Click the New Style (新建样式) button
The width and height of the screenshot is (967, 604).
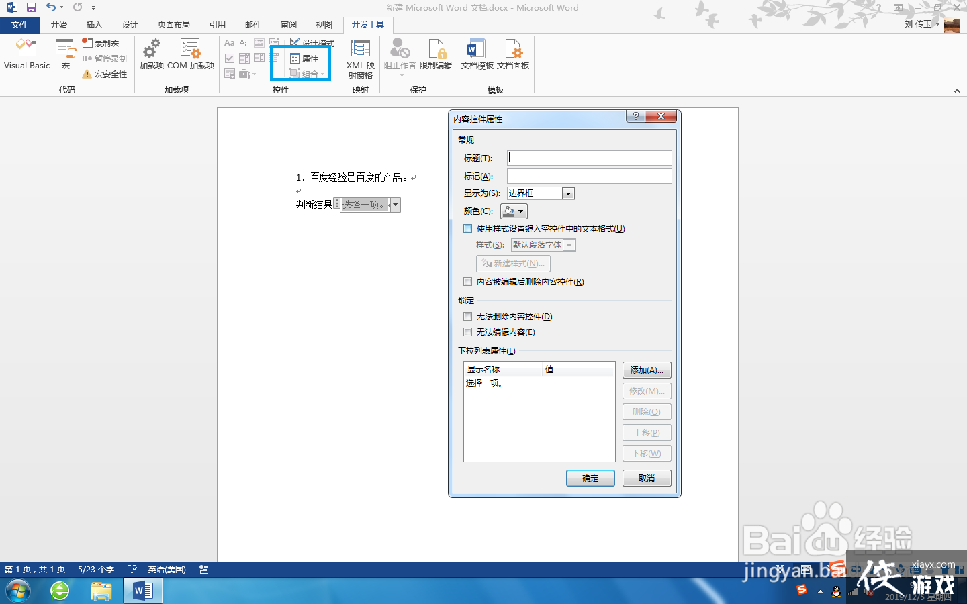click(x=514, y=264)
